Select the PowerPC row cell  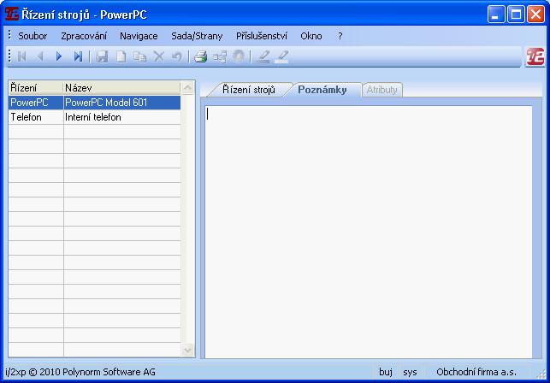pos(36,103)
